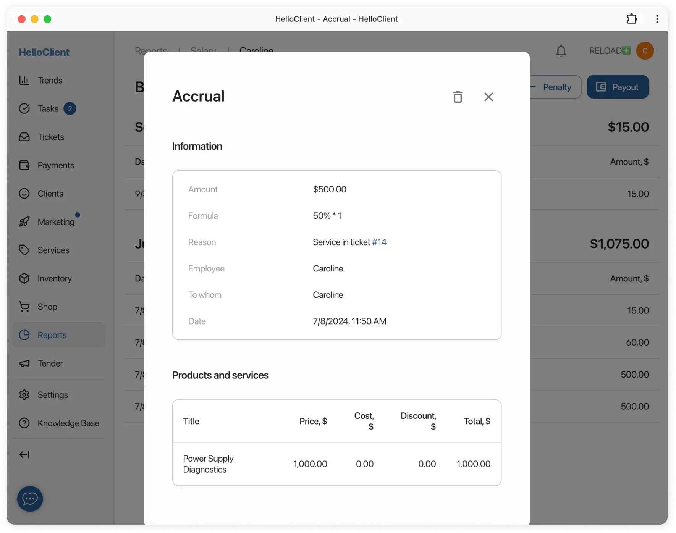Browse the Inventory section
The height and width of the screenshot is (533, 676).
[54, 279]
